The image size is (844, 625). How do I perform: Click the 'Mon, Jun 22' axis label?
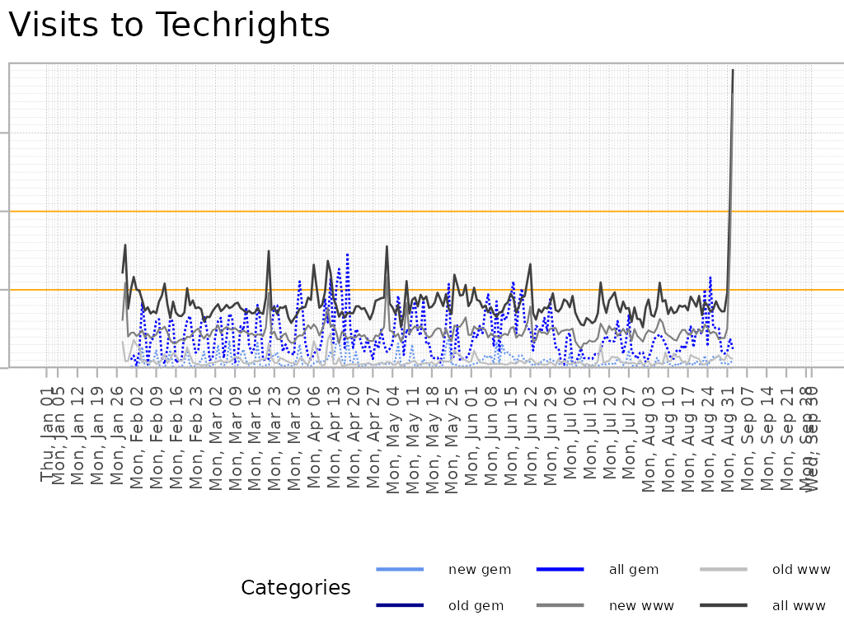(530, 436)
